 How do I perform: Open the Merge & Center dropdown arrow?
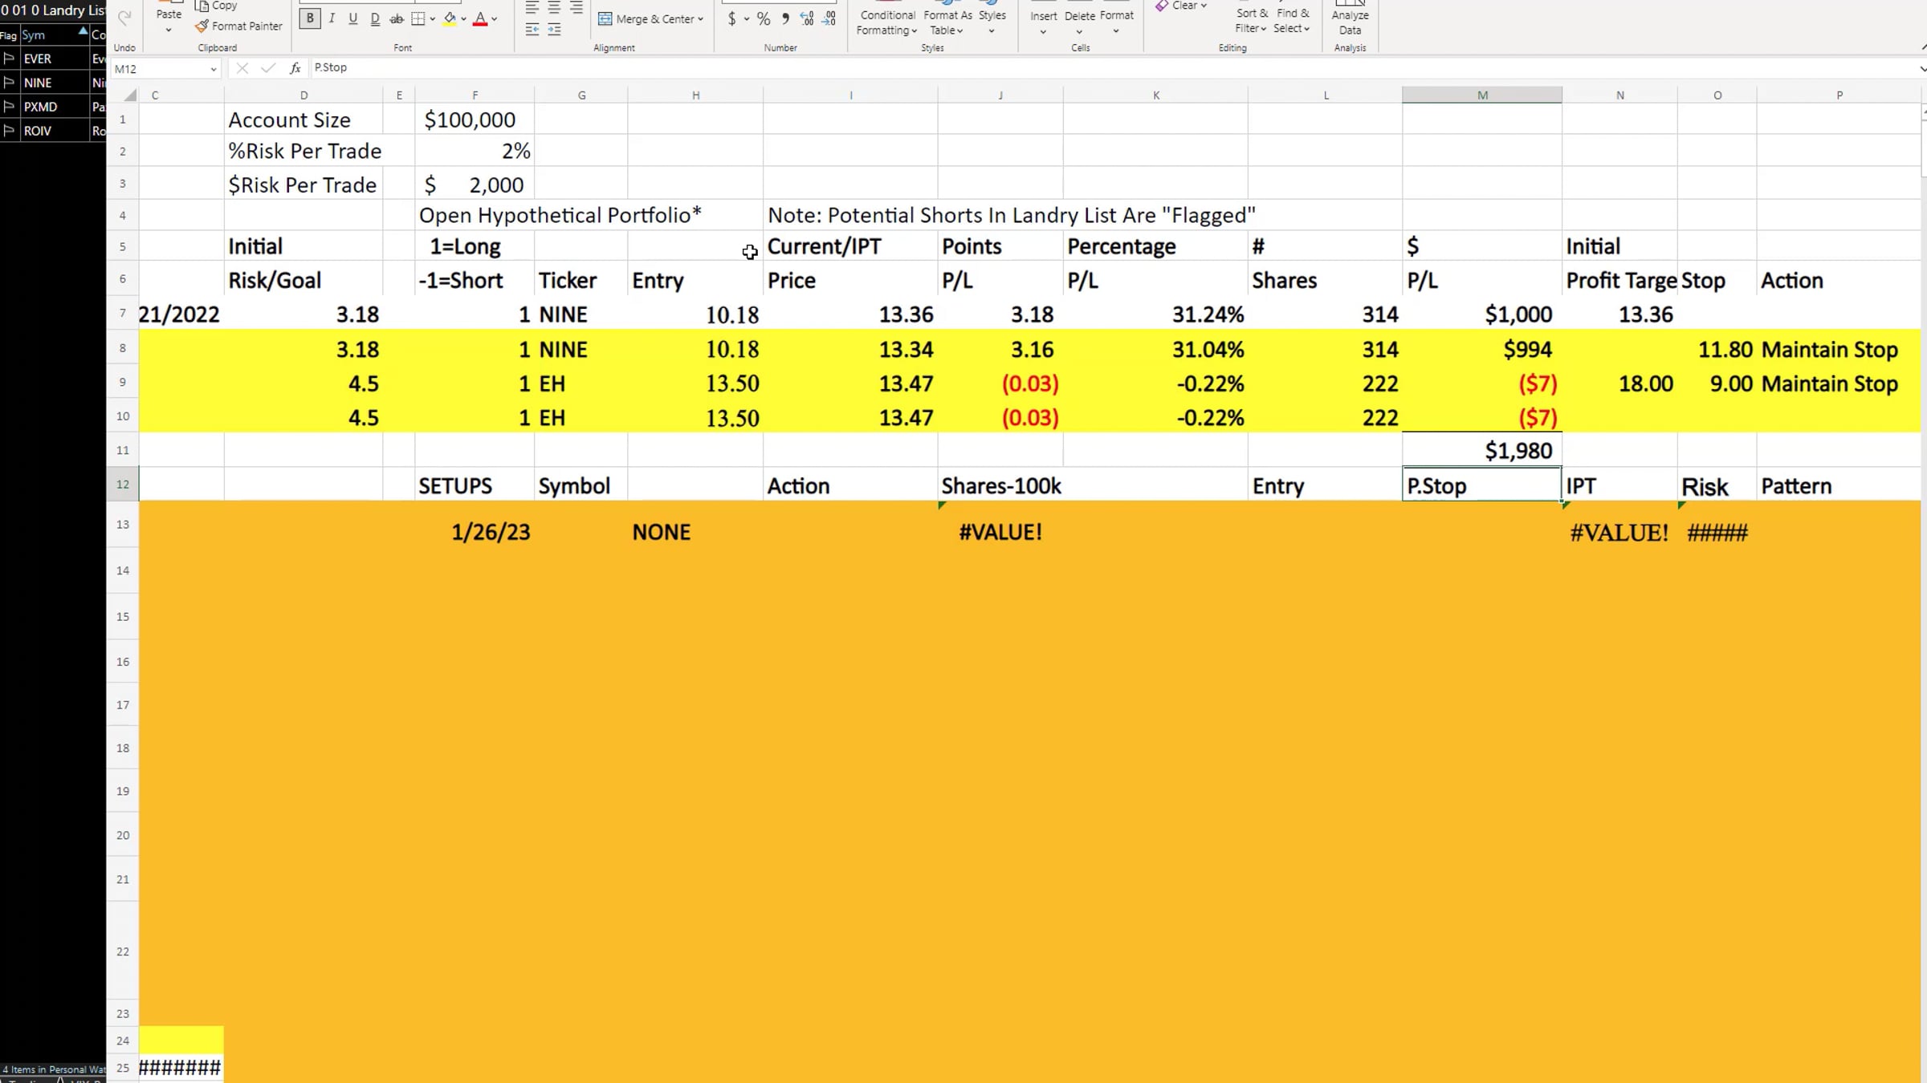click(x=701, y=19)
